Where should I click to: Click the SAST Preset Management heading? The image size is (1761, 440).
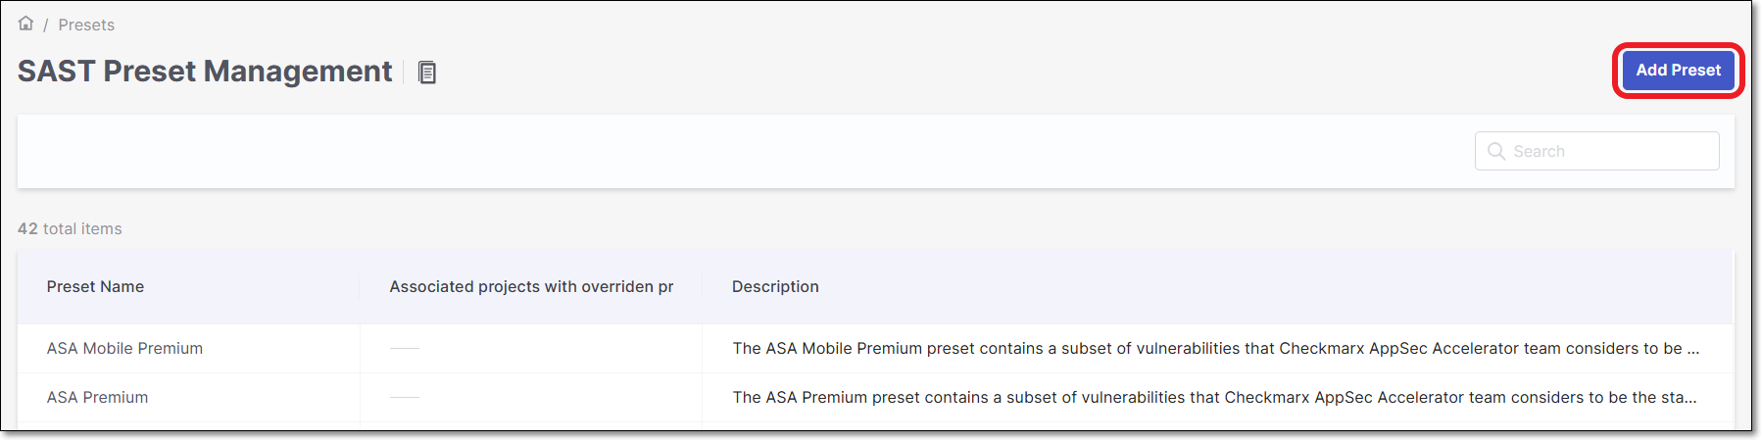[x=205, y=72]
